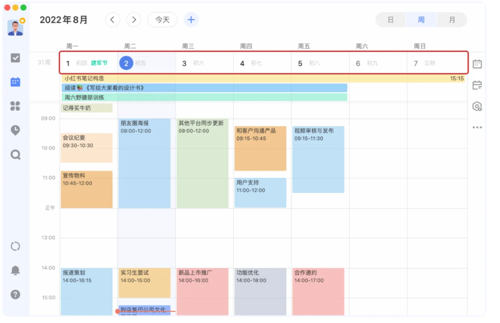The height and width of the screenshot is (323, 500).
Task: Open the schedule list icon on the right sidebar
Action: click(x=477, y=85)
